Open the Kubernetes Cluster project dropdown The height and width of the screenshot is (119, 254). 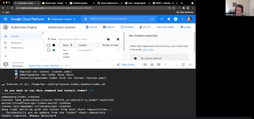coord(62,19)
